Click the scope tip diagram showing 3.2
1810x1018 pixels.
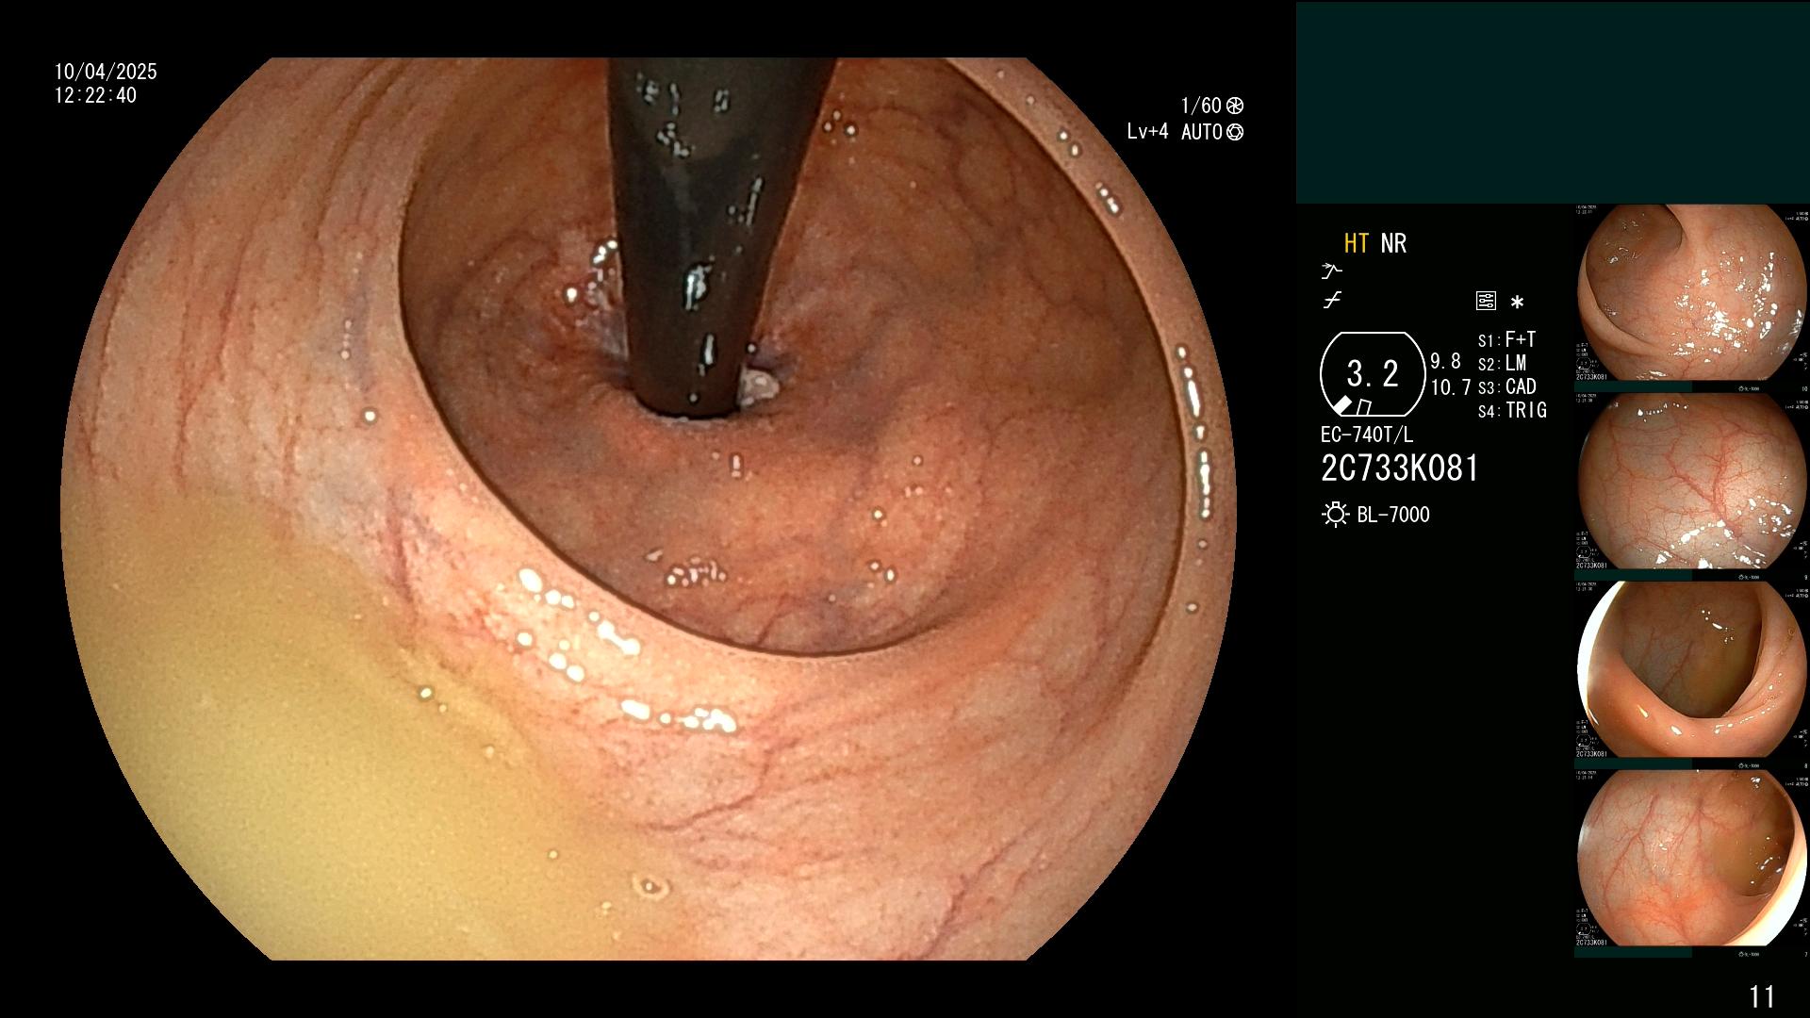1373,374
